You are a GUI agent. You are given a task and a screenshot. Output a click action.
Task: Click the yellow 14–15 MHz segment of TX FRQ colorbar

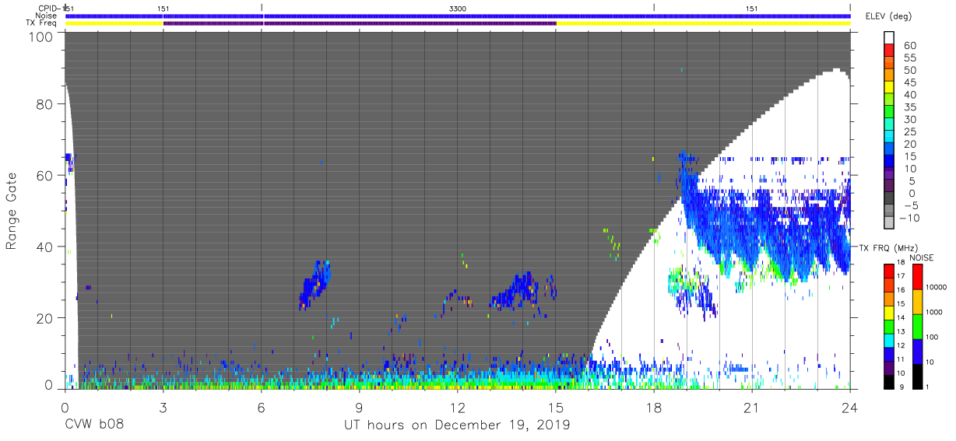pos(890,313)
